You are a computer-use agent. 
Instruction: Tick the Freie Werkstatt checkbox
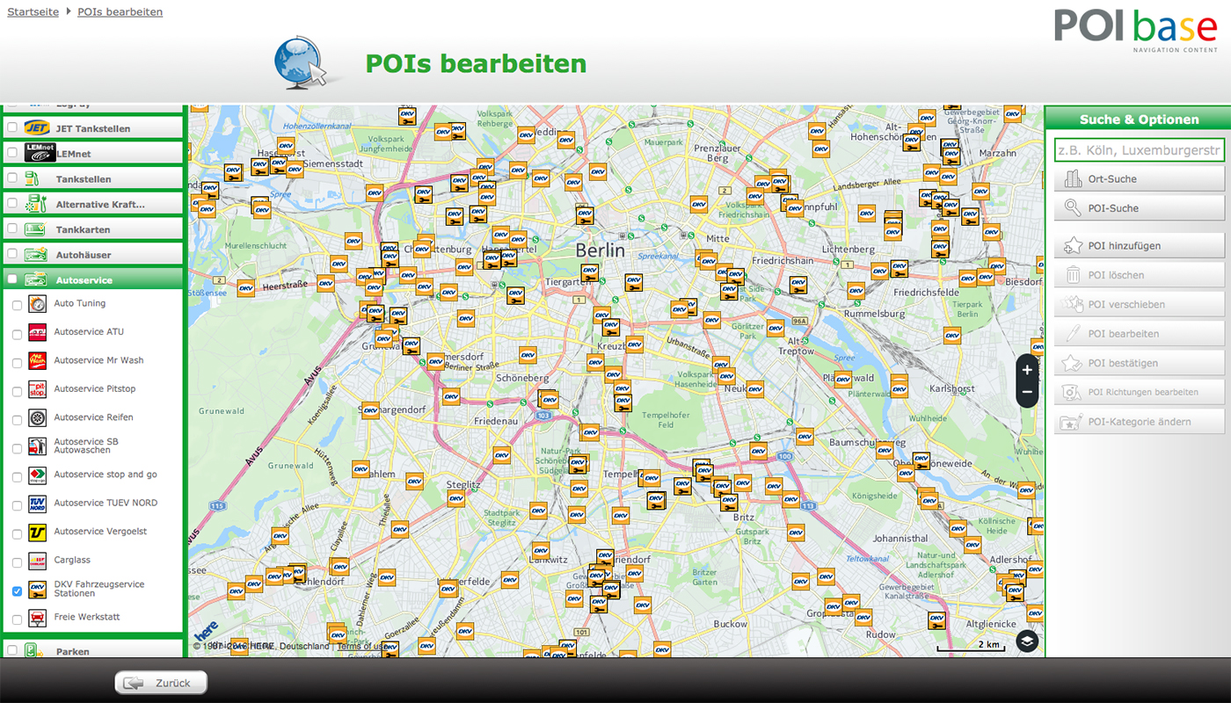[x=17, y=620]
